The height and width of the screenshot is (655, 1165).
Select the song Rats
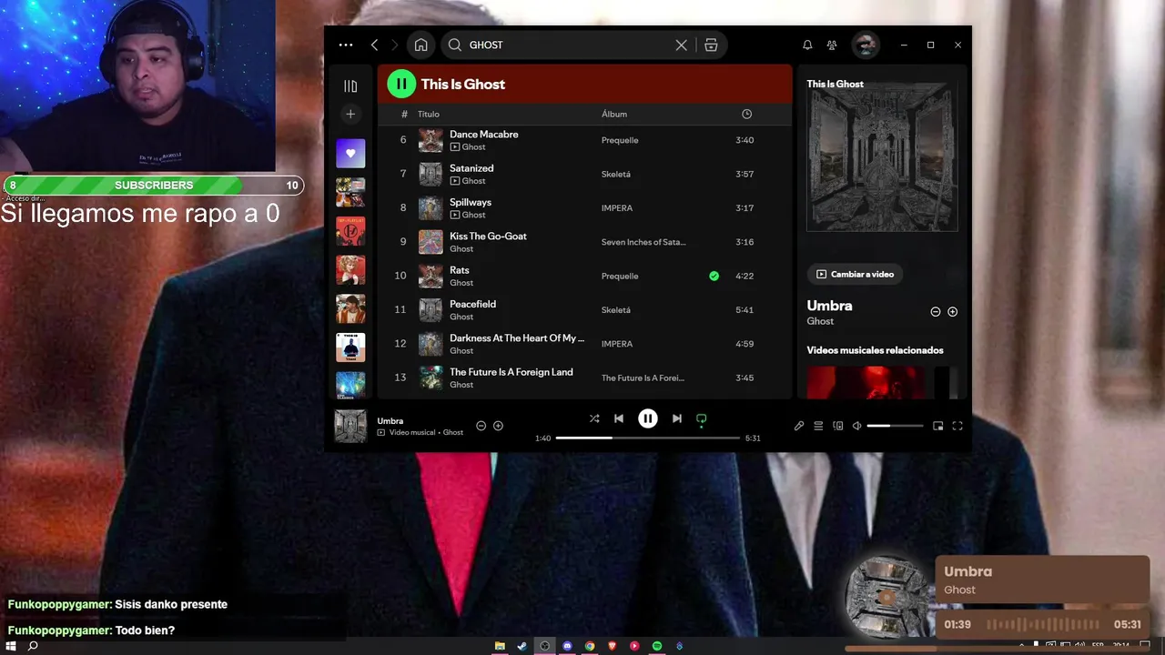[460, 270]
